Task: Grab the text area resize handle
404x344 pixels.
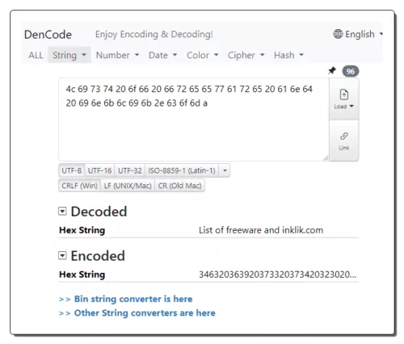Action: [x=326, y=158]
